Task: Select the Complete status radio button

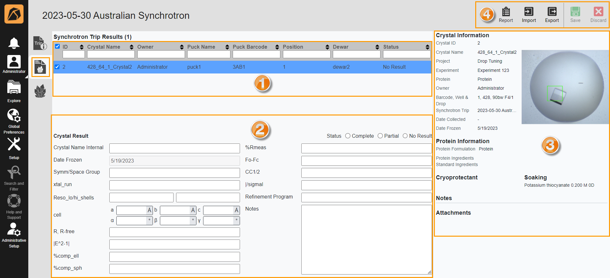Action: pos(348,136)
